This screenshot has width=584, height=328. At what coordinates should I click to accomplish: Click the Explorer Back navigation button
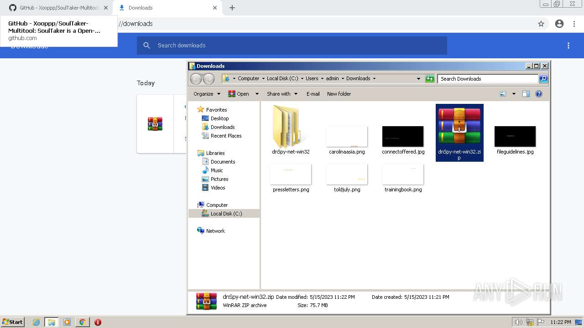coord(196,79)
